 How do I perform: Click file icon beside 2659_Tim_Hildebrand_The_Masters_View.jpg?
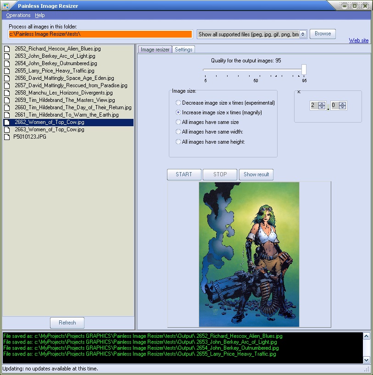point(7,100)
